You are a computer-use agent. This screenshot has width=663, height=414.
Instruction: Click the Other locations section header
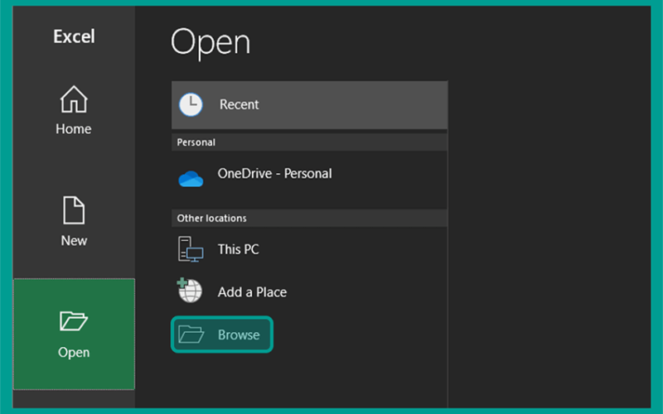309,218
